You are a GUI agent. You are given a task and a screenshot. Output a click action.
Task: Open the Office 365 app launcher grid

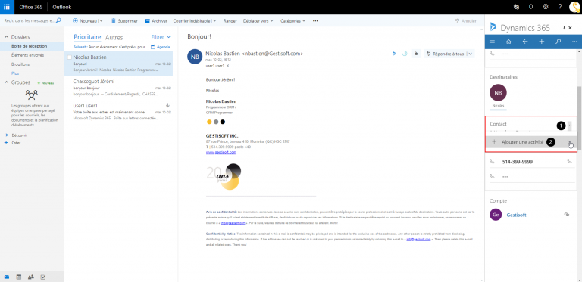(x=7, y=7)
